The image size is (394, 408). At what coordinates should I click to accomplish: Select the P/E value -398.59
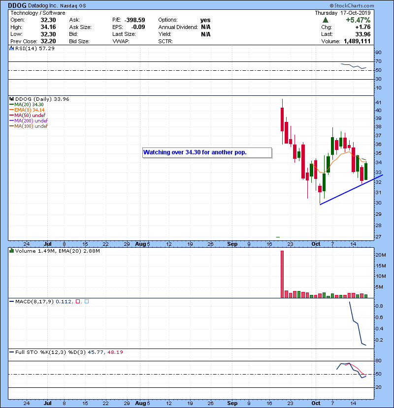pyautogui.click(x=135, y=20)
